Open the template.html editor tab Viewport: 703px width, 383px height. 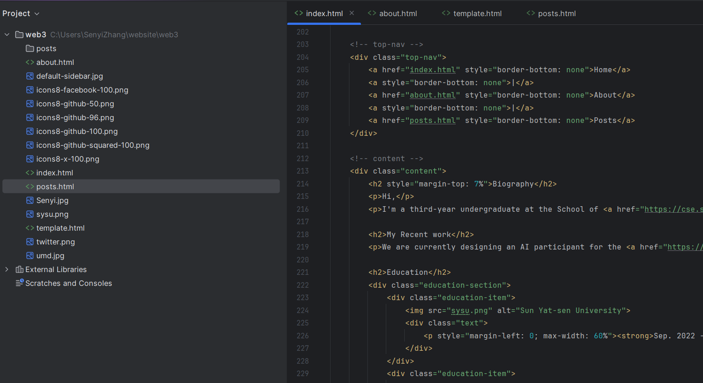tap(477, 14)
